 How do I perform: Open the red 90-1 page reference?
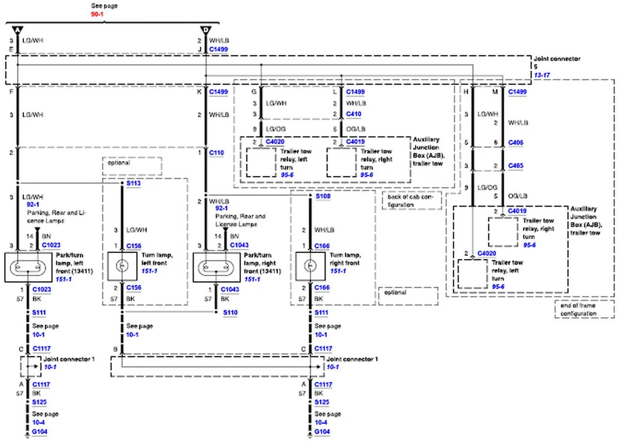click(x=97, y=15)
